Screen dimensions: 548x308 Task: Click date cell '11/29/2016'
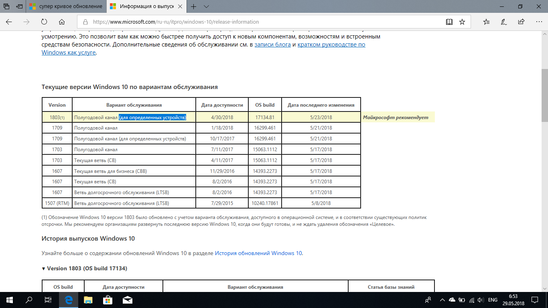pos(222,171)
